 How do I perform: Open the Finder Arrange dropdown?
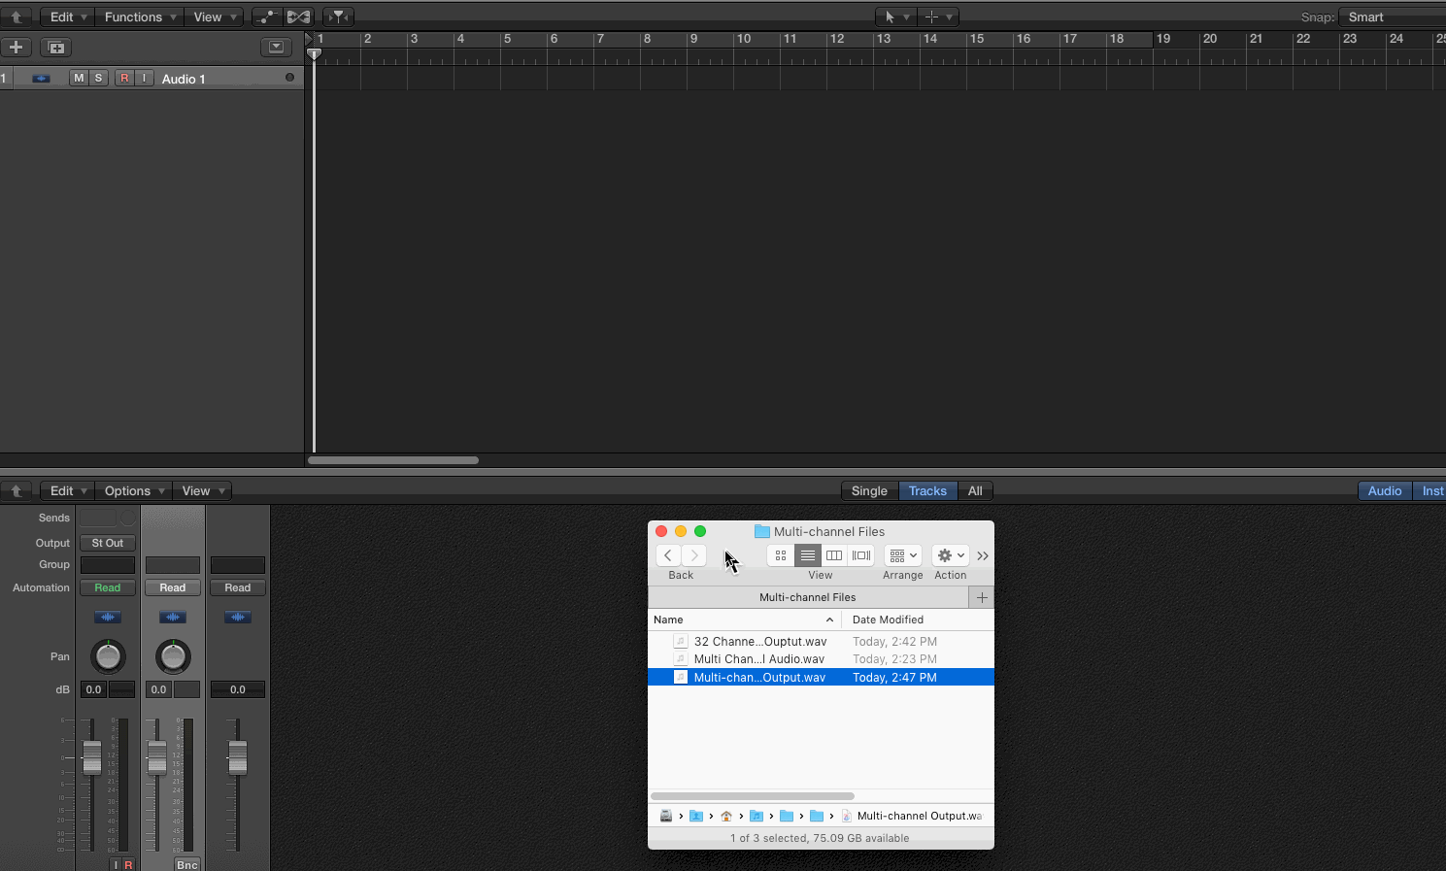tap(902, 555)
